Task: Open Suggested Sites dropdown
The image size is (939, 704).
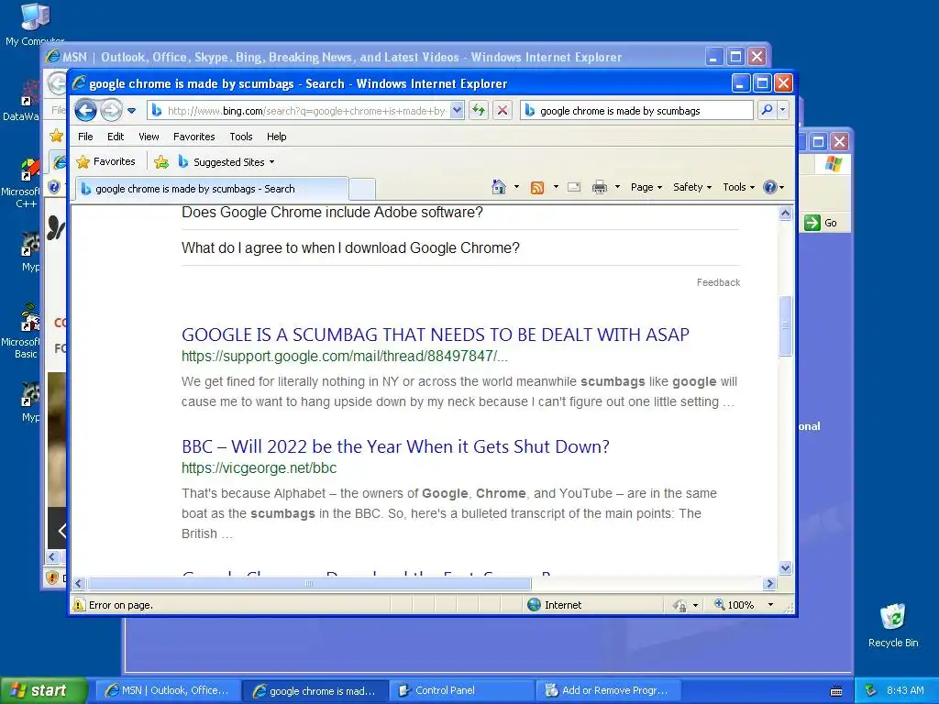Action: pyautogui.click(x=226, y=162)
